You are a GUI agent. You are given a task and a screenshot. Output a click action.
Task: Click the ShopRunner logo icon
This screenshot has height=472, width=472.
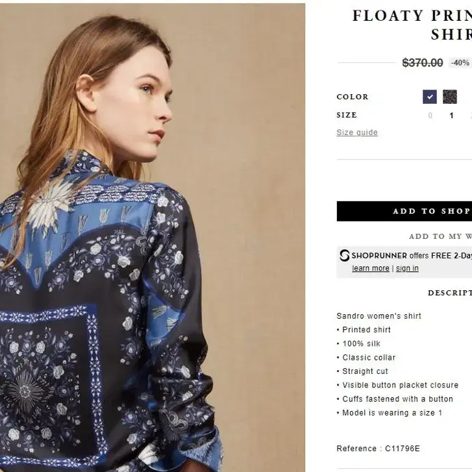pos(344,256)
